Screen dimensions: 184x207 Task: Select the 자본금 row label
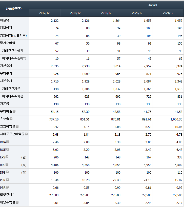click(x=5, y=104)
